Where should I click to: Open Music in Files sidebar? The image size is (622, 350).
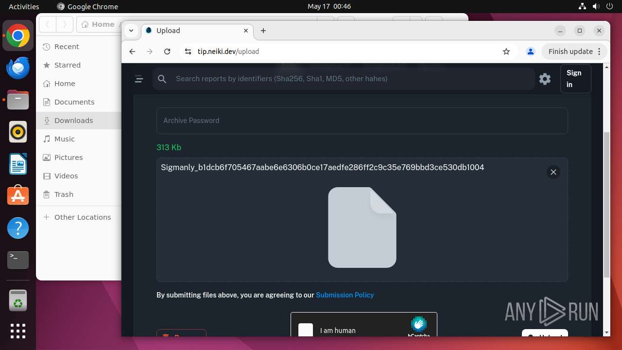point(79,139)
